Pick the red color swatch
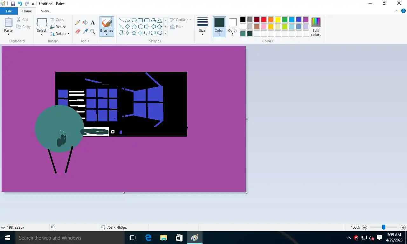 click(x=264, y=20)
